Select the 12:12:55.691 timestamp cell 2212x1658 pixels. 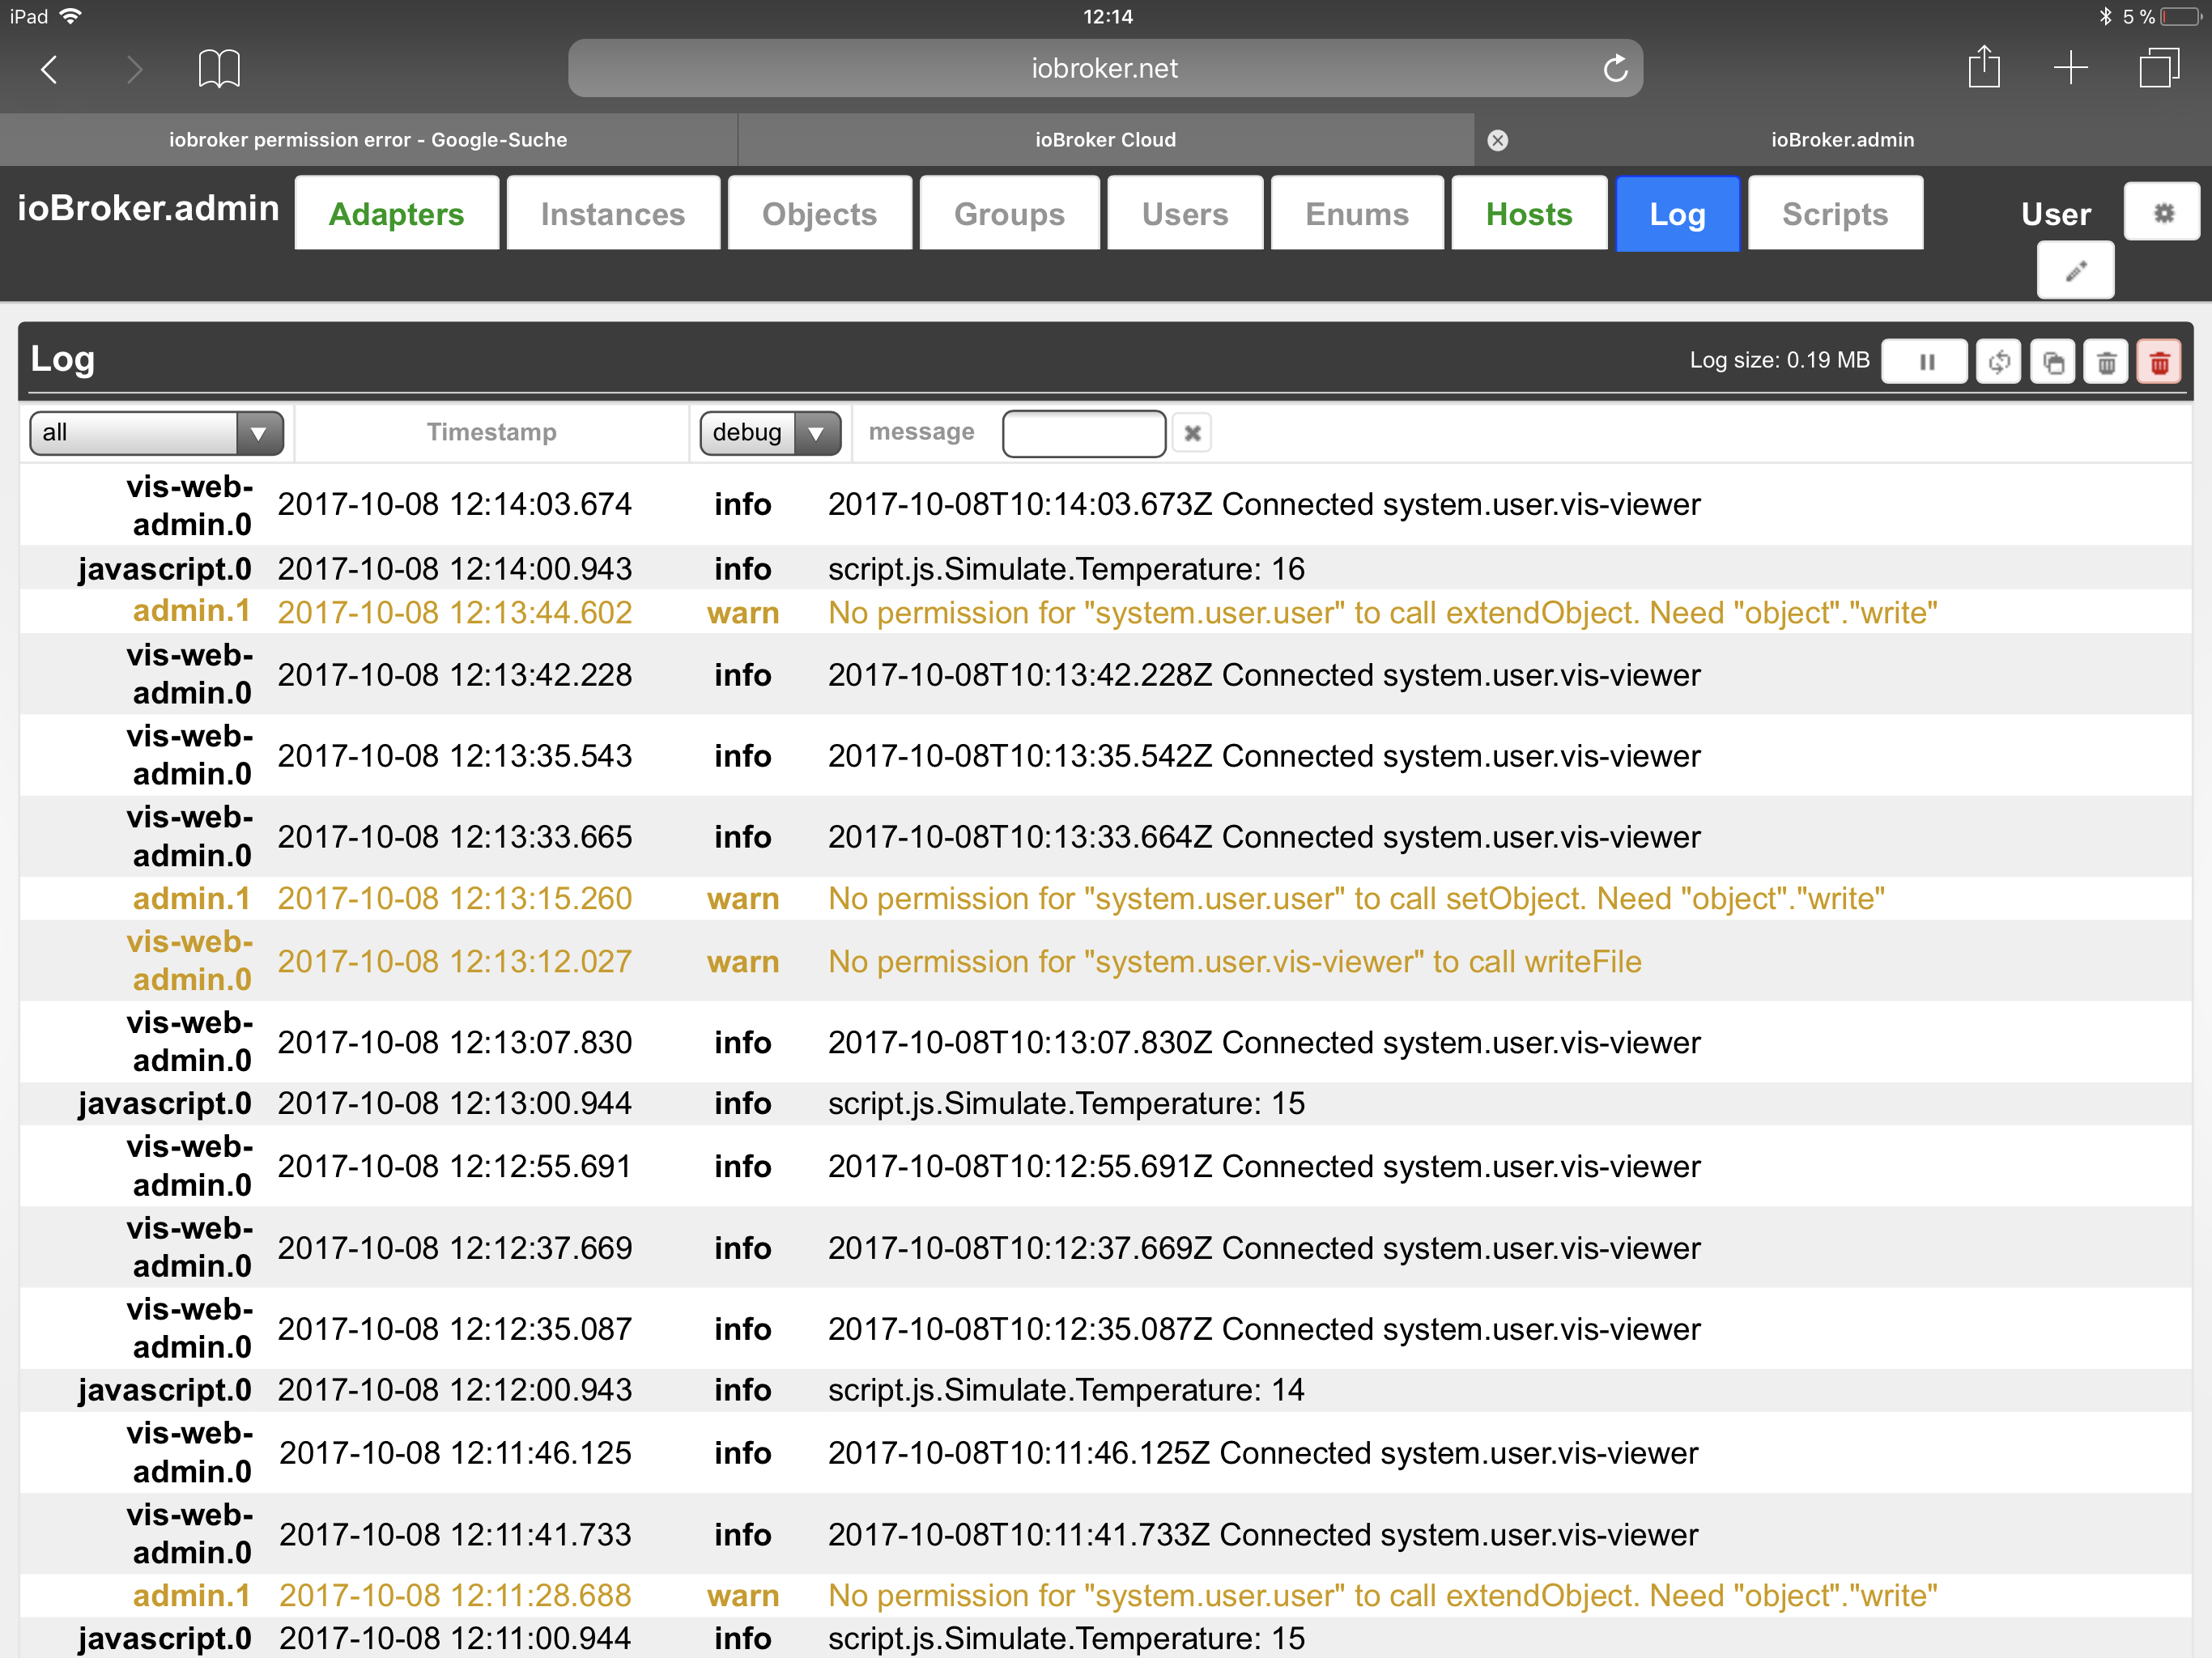pos(454,1166)
